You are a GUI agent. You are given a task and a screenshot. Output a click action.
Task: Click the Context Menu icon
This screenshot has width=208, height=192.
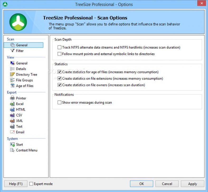(12, 150)
